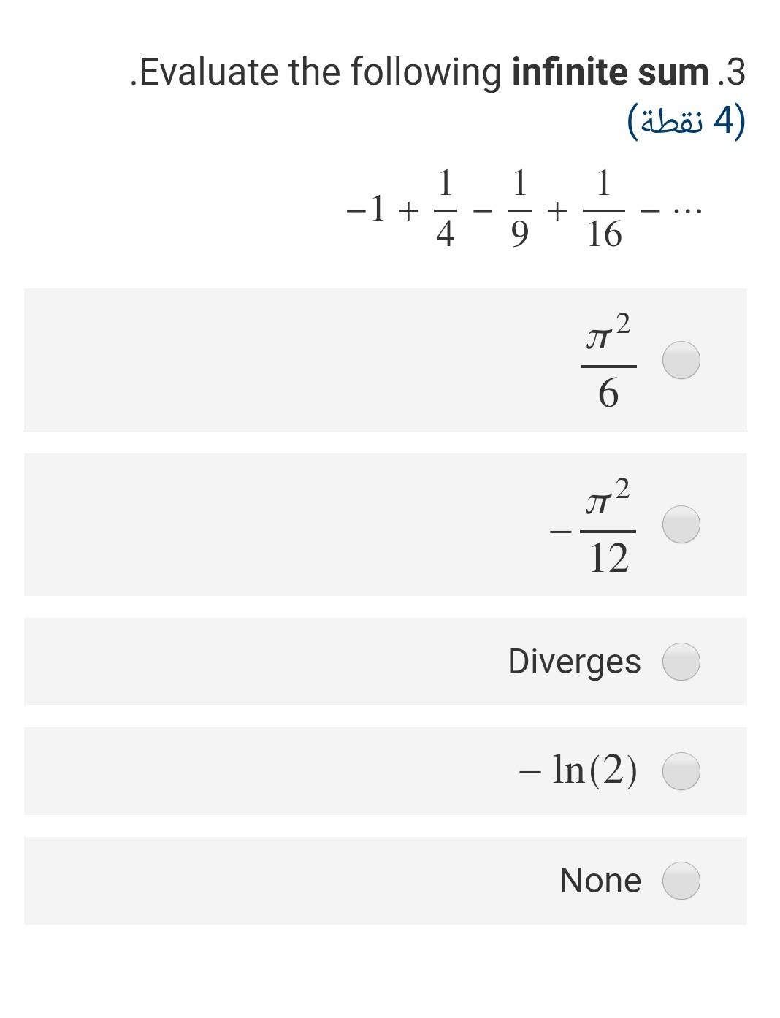Select the Diverges radio button
This screenshot has height=1018, width=780.
click(681, 661)
